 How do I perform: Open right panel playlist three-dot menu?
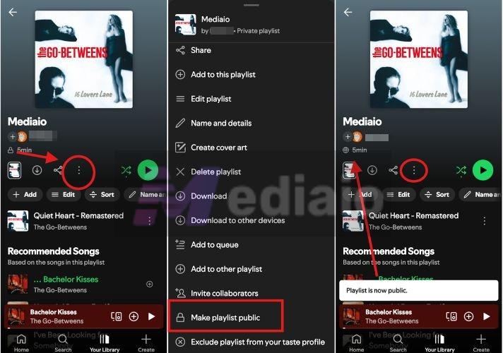click(414, 170)
